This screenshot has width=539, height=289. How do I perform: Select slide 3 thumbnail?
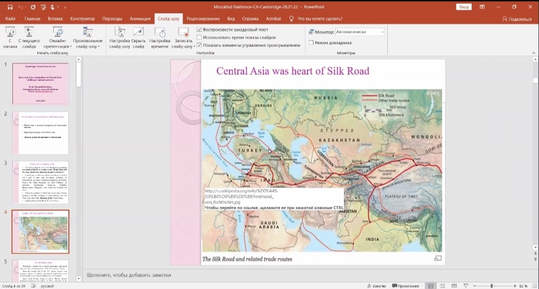[40, 182]
